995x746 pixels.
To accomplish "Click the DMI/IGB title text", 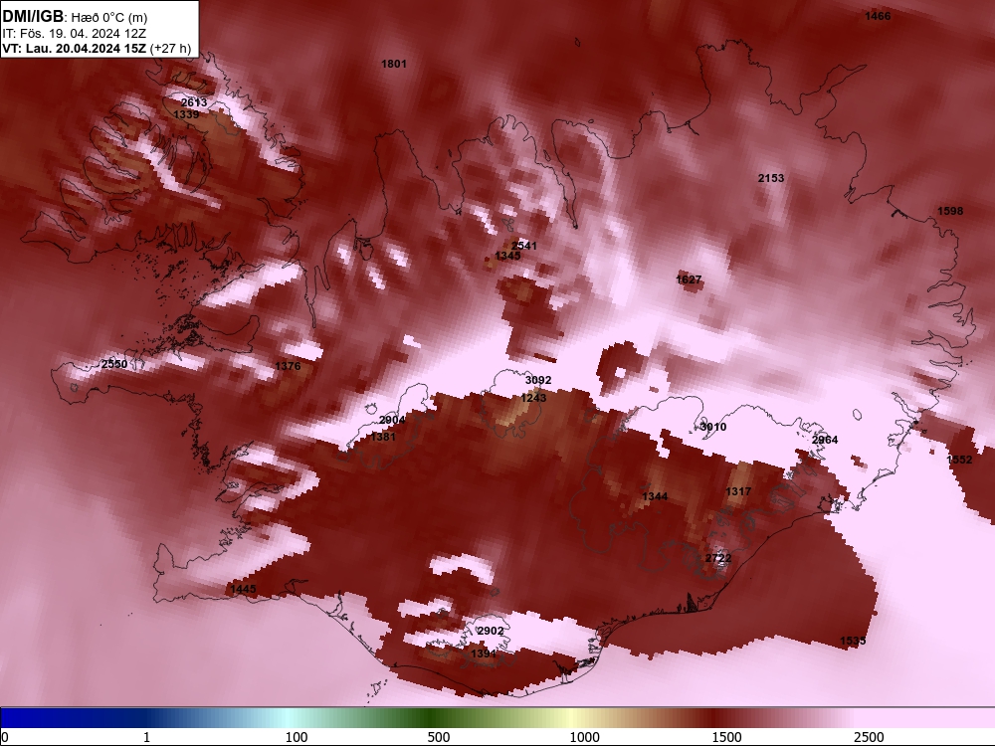I will tap(33, 17).
